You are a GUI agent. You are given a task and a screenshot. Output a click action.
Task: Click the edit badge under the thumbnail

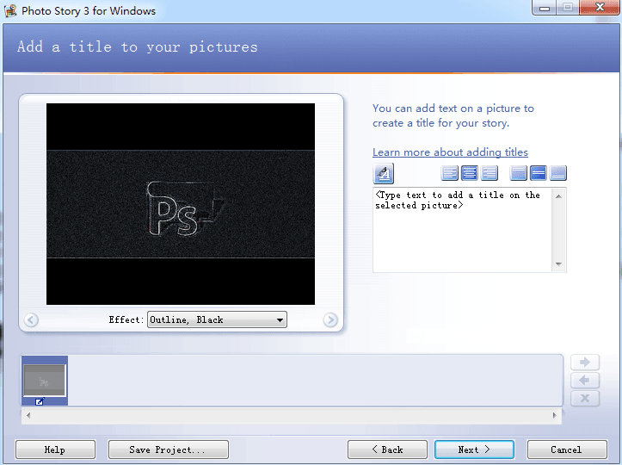pyautogui.click(x=40, y=402)
